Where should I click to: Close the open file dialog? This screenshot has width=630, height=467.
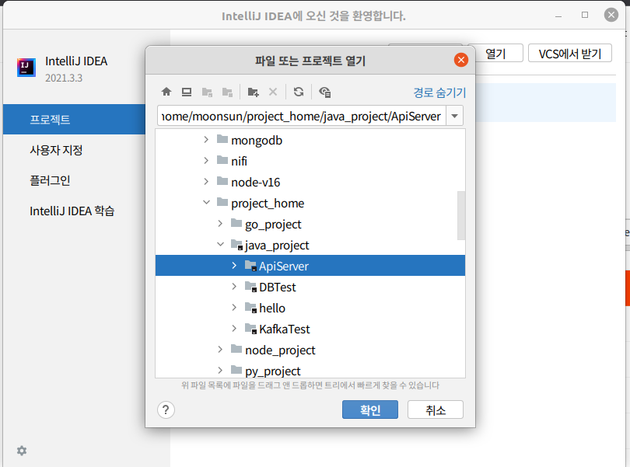pyautogui.click(x=461, y=61)
